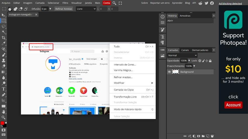Open Twitter link icon

pyautogui.click(x=206, y=3)
